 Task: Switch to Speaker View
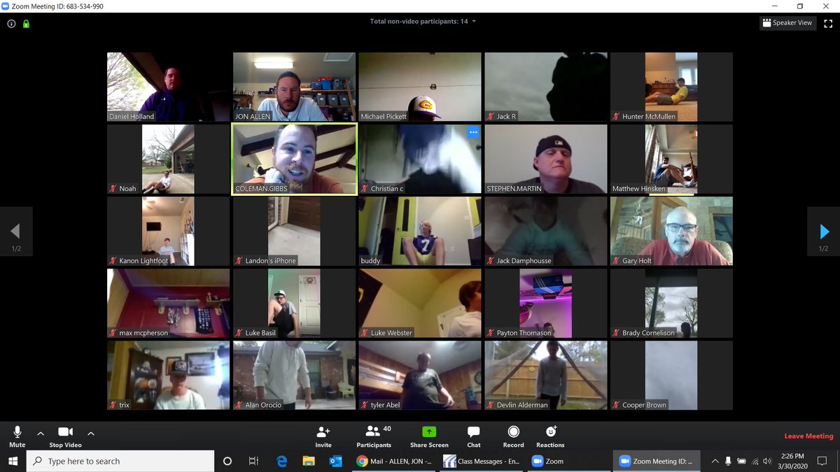coord(788,23)
